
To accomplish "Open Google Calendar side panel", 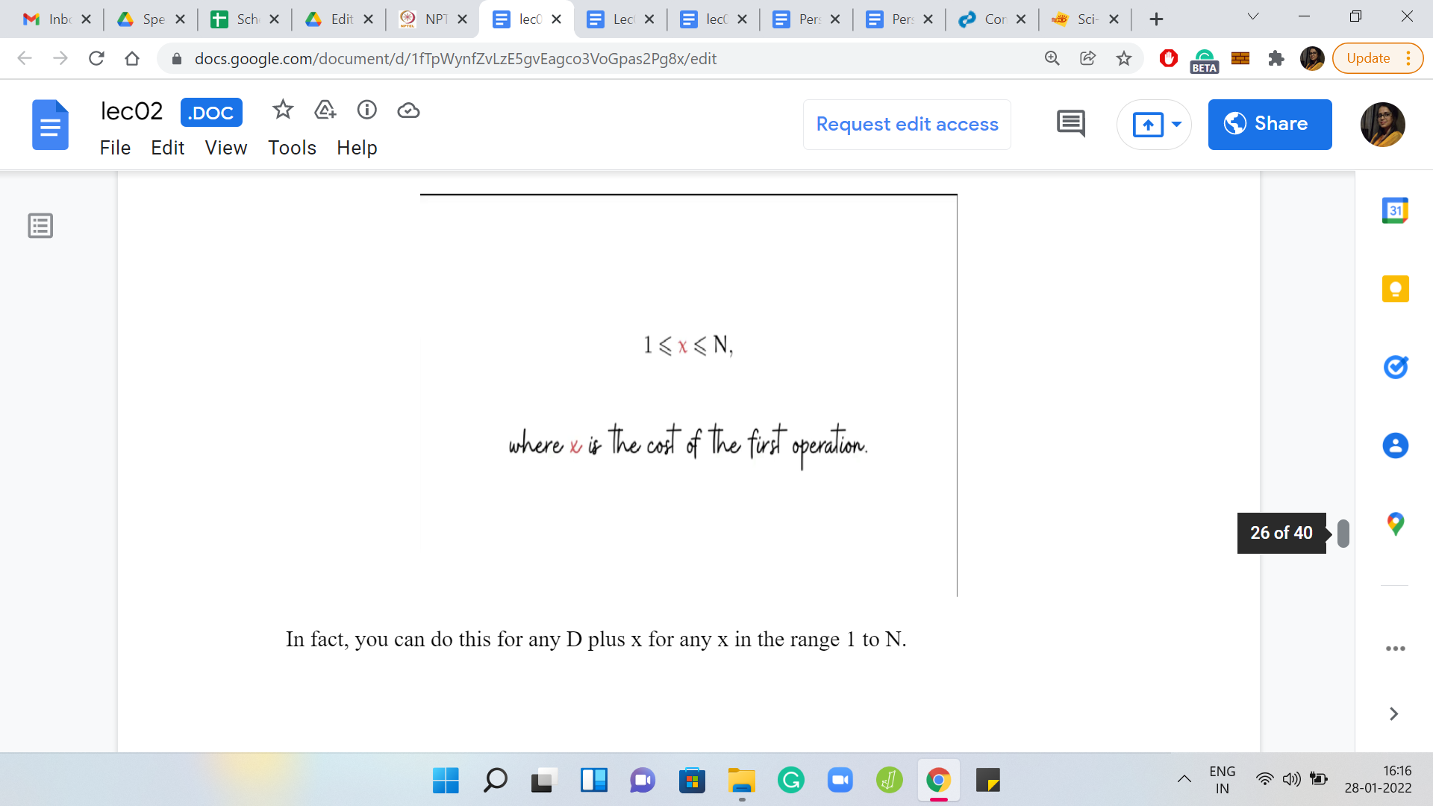I will point(1395,210).
